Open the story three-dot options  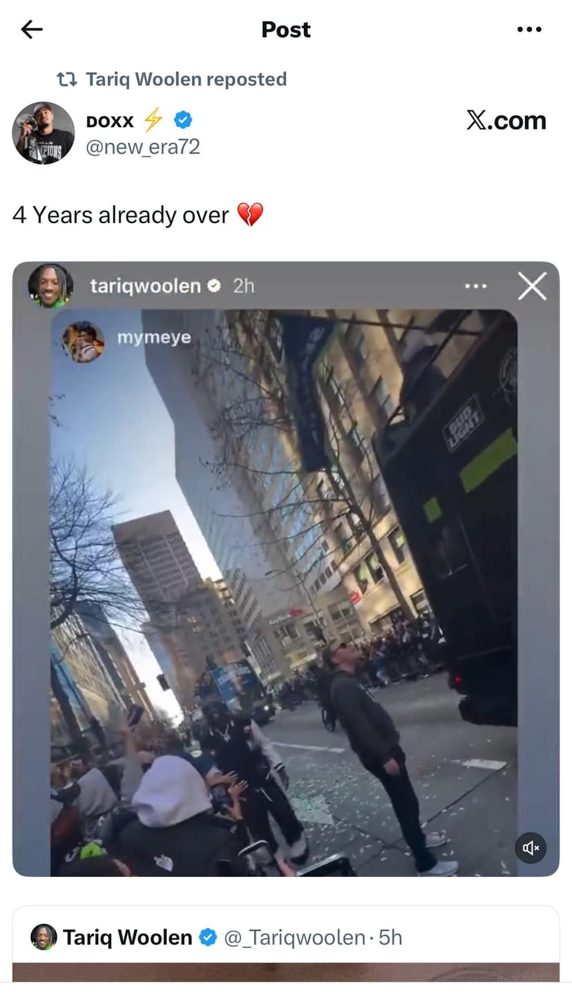pos(475,286)
